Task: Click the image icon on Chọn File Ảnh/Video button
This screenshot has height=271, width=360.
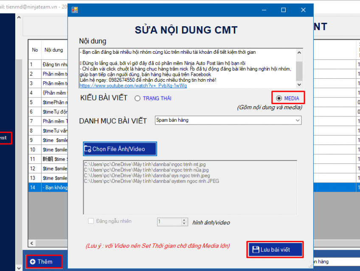Action: (88, 149)
